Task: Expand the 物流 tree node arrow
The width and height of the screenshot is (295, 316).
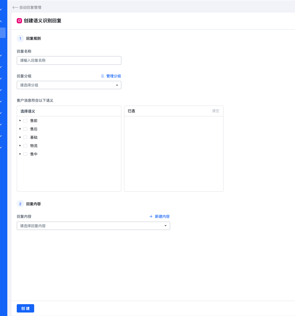Action: 20,146
